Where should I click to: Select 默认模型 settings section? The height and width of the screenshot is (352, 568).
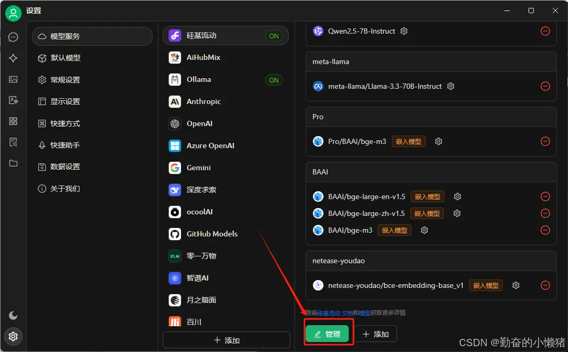point(93,58)
